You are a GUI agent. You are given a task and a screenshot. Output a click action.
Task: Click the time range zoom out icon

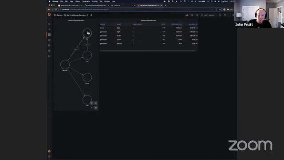[220, 15]
